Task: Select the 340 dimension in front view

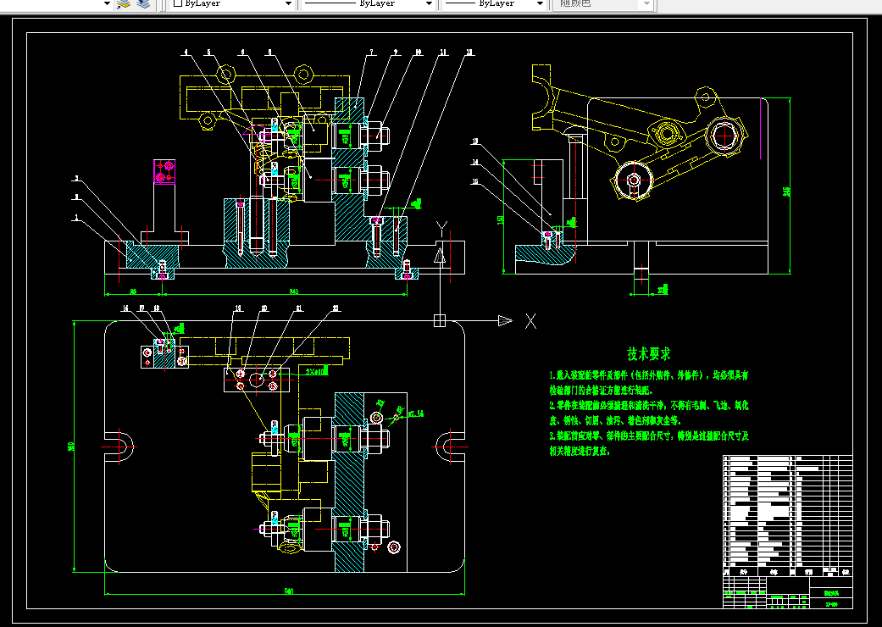Action: [x=294, y=291]
